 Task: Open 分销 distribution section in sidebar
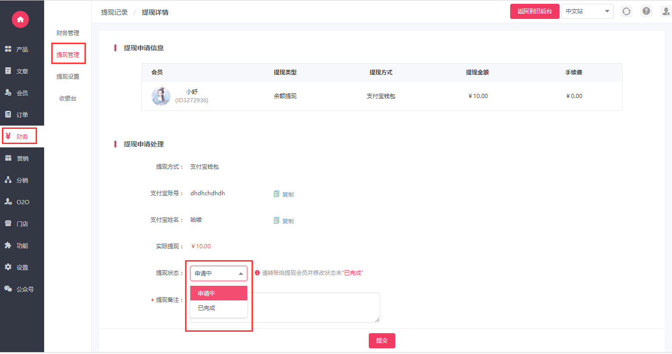[x=22, y=180]
